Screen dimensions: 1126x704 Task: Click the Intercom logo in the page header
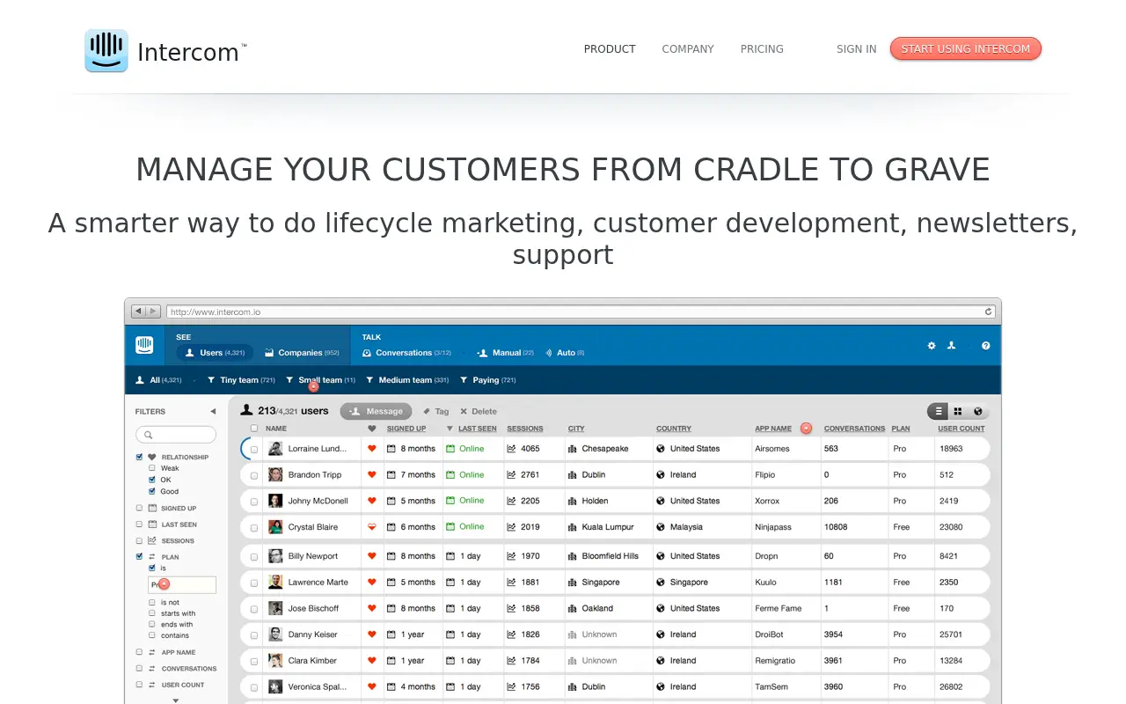(165, 51)
